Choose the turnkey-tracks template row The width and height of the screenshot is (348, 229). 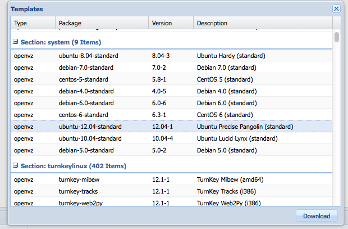171,191
